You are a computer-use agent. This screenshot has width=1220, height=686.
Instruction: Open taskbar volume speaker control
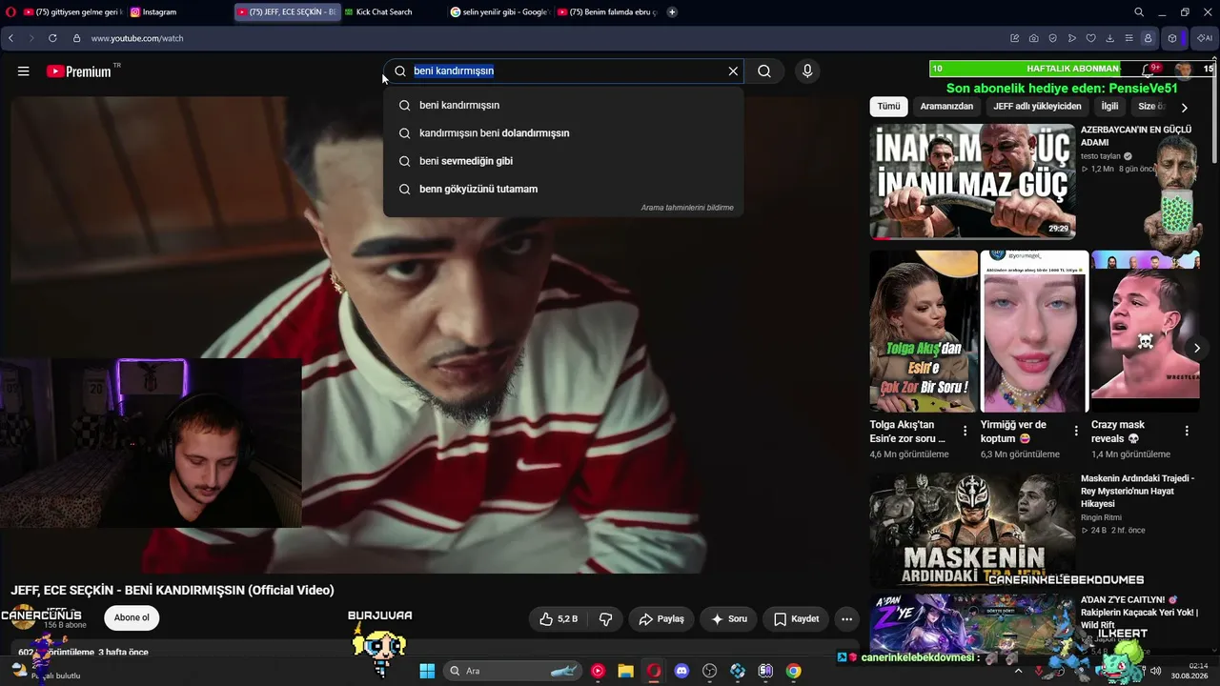(1156, 671)
